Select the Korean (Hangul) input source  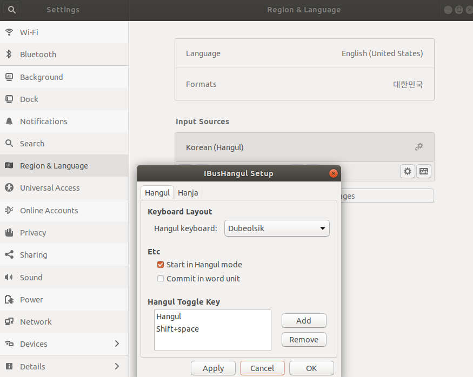[x=304, y=147]
